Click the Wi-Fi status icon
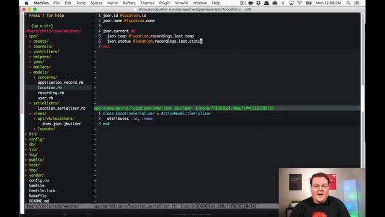385x217 pixels. (x=300, y=3)
